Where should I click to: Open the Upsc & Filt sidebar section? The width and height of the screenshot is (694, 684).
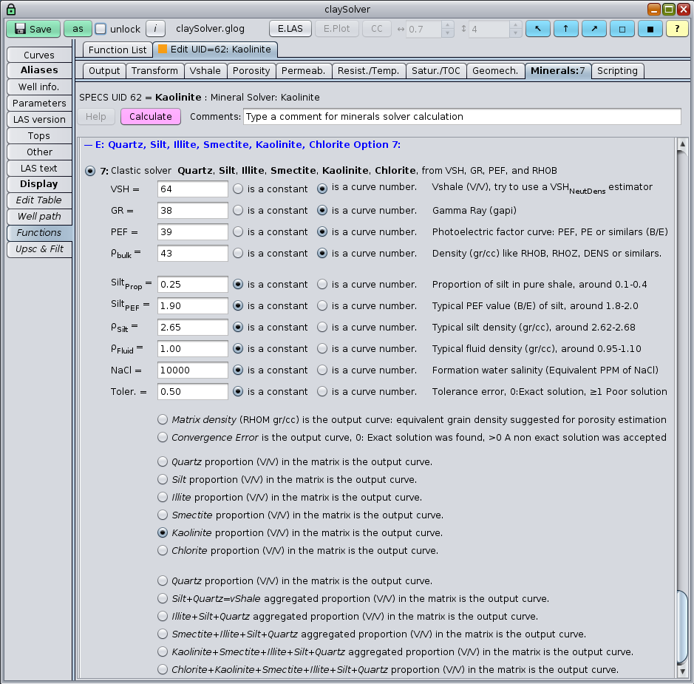coord(39,248)
